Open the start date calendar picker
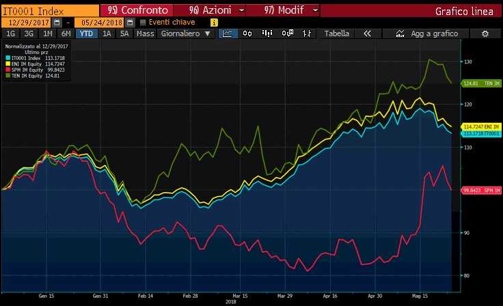Screen dimensions: 503x306 click(57, 23)
